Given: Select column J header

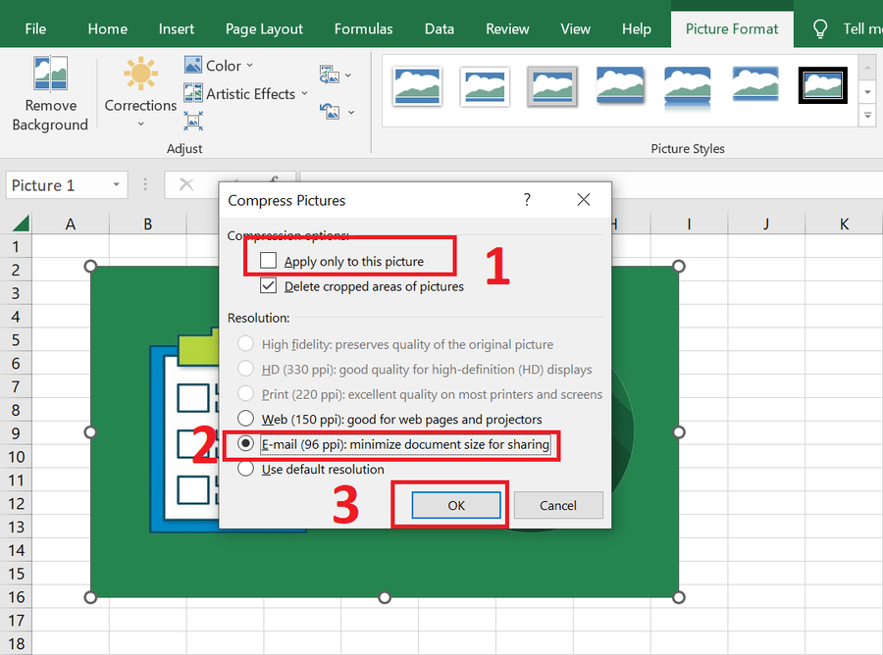Looking at the screenshot, I should (766, 224).
